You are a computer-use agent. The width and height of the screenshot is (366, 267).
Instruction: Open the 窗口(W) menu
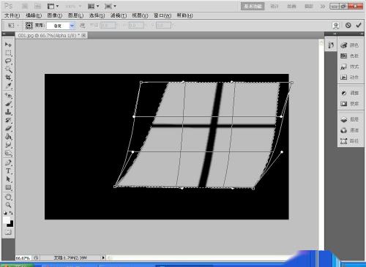[x=163, y=15]
